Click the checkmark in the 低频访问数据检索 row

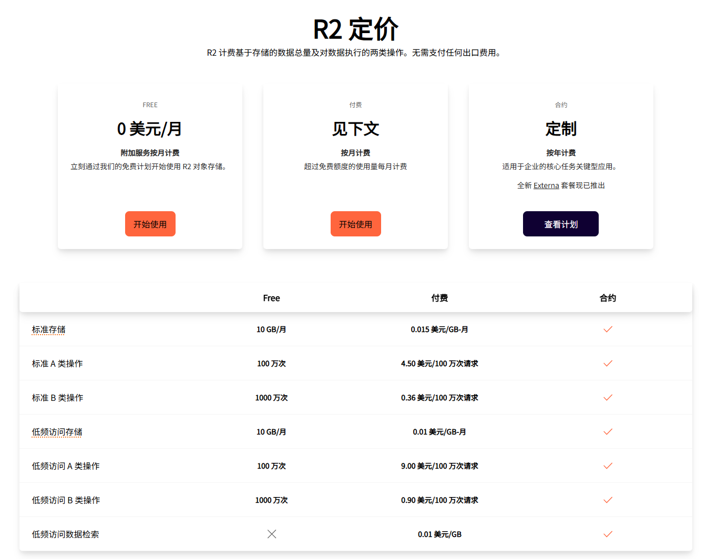[608, 534]
